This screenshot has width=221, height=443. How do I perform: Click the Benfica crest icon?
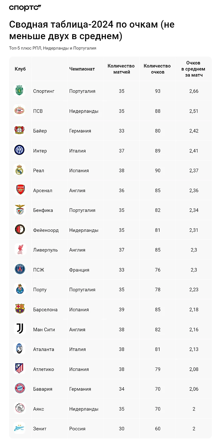pos(20,210)
